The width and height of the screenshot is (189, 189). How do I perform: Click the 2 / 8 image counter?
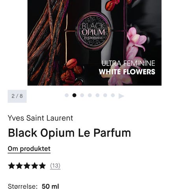17,96
